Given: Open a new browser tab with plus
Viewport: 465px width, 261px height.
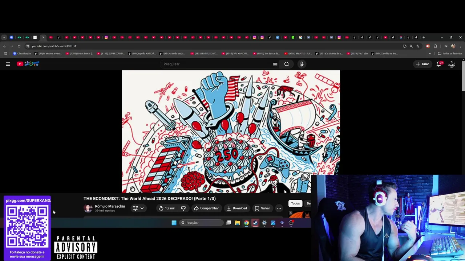Looking at the screenshot, I should (424, 37).
